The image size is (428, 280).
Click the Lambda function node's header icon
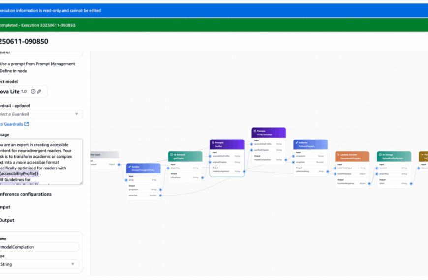pyautogui.click(x=338, y=155)
